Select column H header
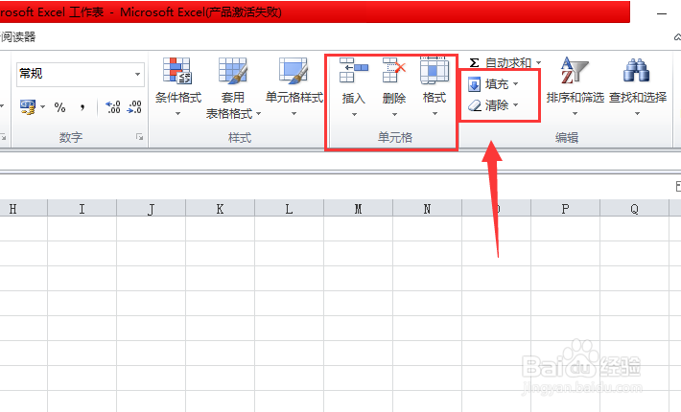 [x=23, y=209]
